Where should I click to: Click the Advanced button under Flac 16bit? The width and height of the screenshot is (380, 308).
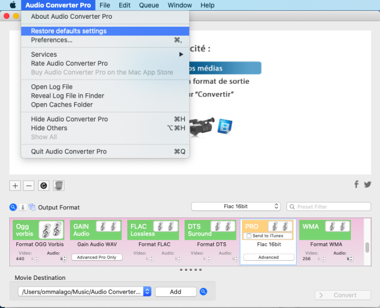click(269, 257)
